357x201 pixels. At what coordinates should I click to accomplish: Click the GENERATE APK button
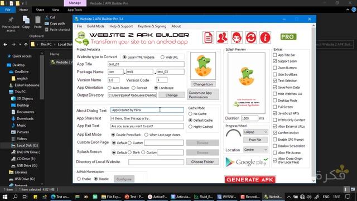tap(250, 180)
